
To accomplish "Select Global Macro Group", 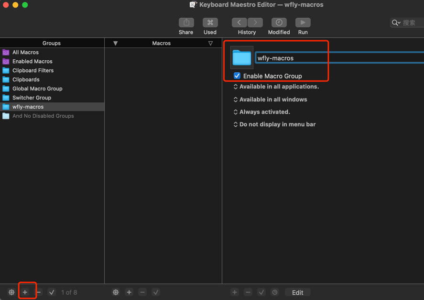I will pos(52,89).
